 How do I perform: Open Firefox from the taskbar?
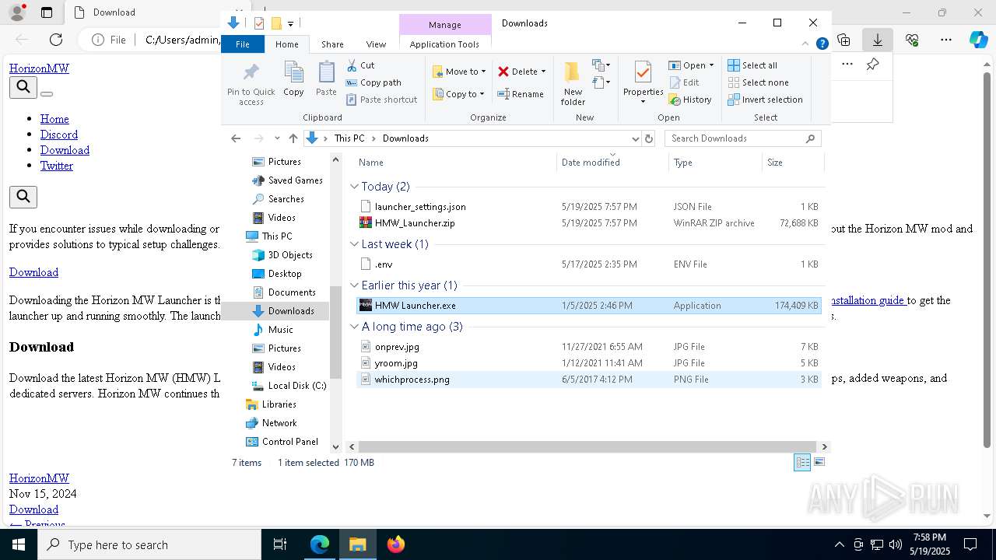click(396, 544)
